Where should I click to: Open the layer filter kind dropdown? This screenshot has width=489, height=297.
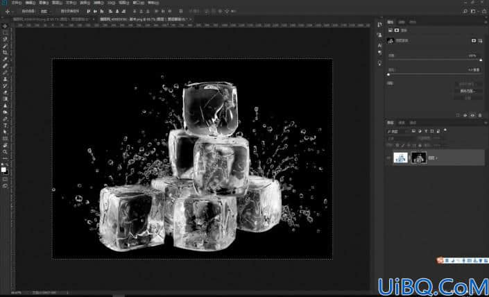click(397, 131)
